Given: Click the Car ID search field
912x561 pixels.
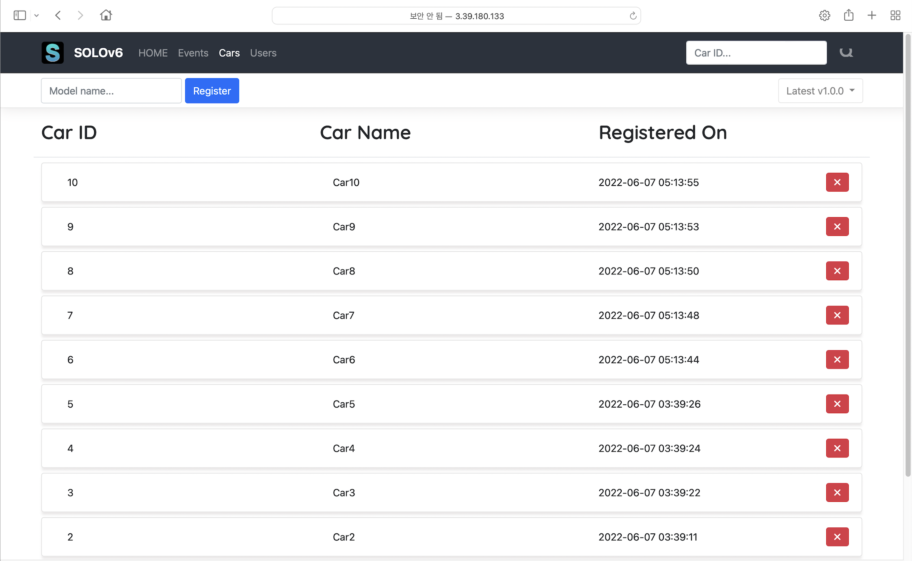Looking at the screenshot, I should [756, 52].
